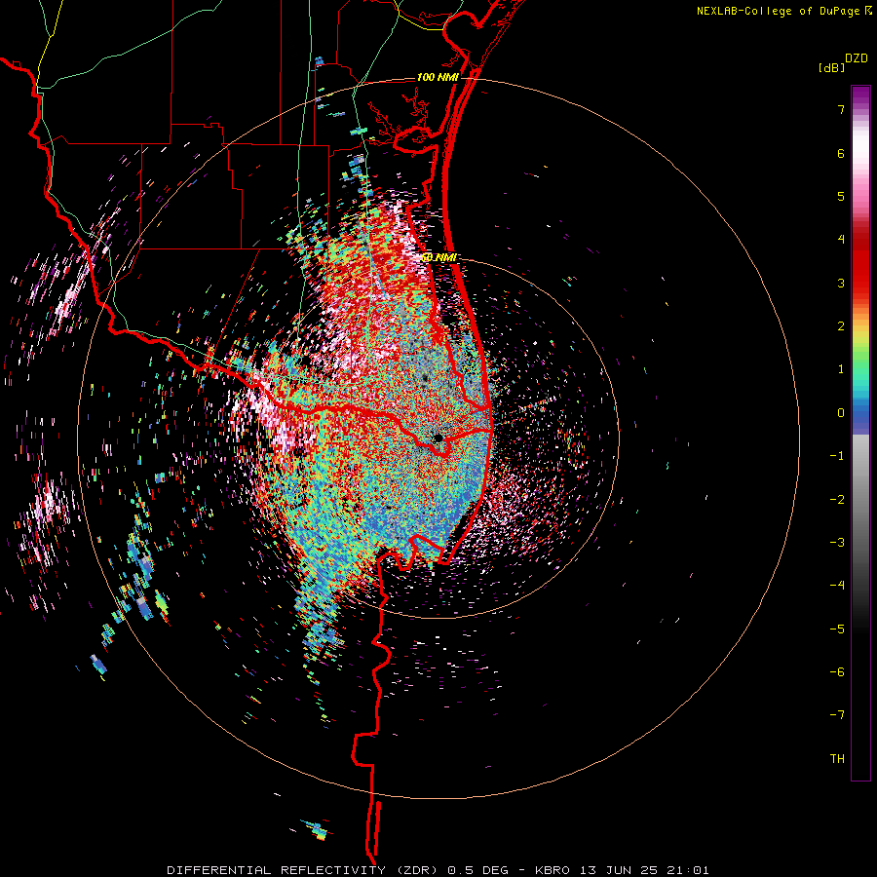Click the black radar site dot at the map center
Viewport: 877px width, 877px height.
coord(438,438)
